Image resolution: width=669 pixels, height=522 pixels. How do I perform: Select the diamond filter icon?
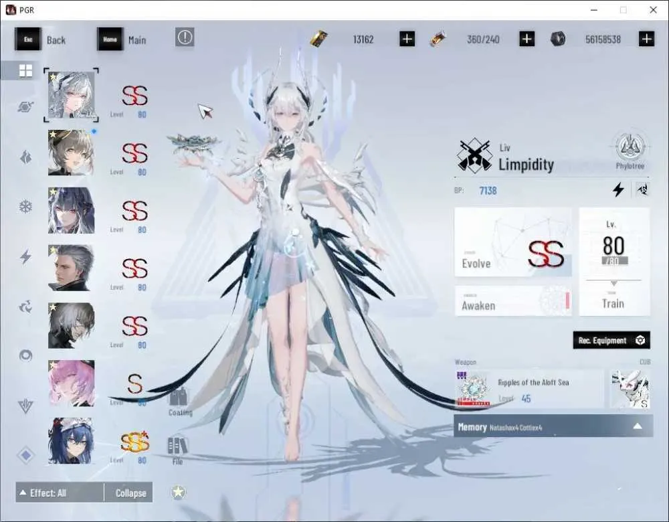25,456
